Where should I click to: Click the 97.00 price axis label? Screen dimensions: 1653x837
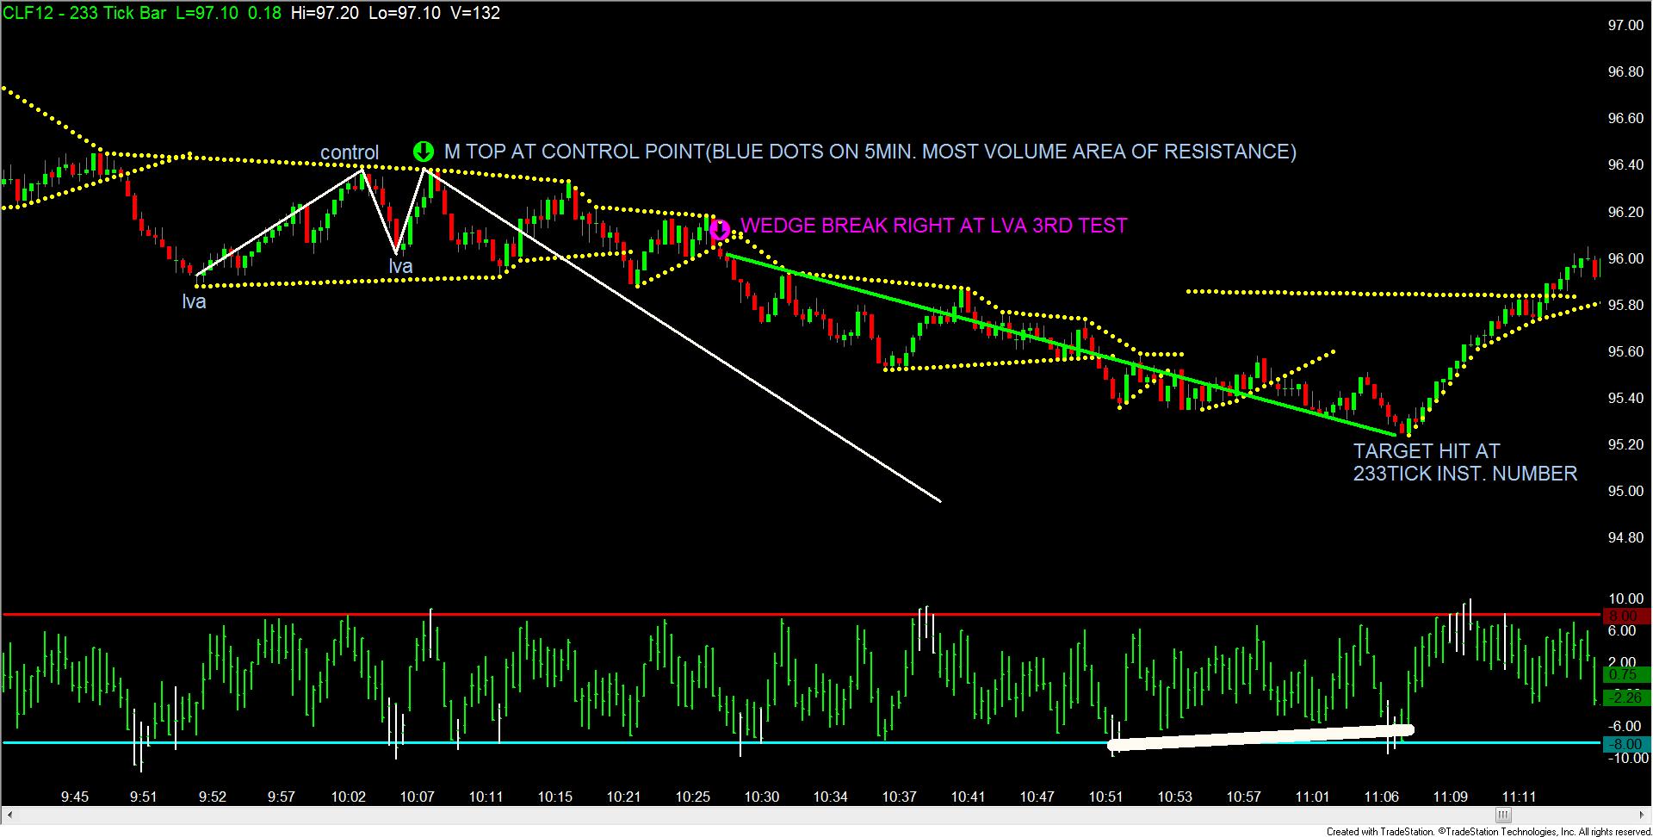(x=1625, y=26)
